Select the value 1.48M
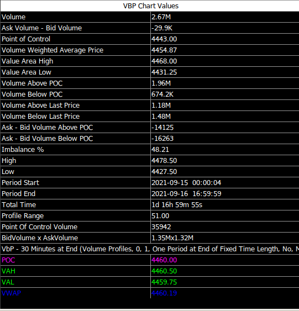The width and height of the screenshot is (299, 311). click(161, 117)
